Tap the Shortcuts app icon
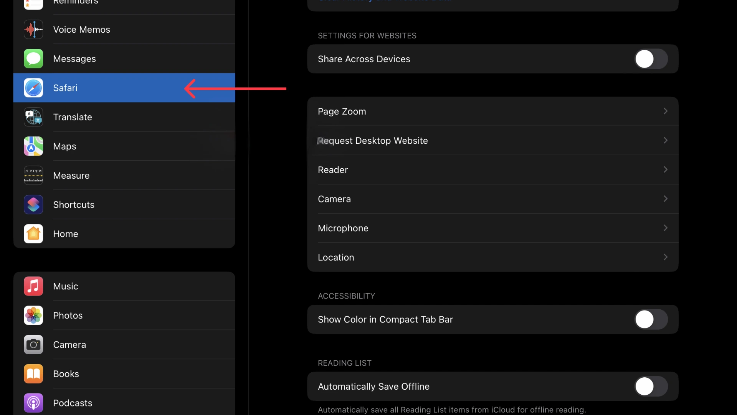Viewport: 737px width, 415px height. click(33, 205)
